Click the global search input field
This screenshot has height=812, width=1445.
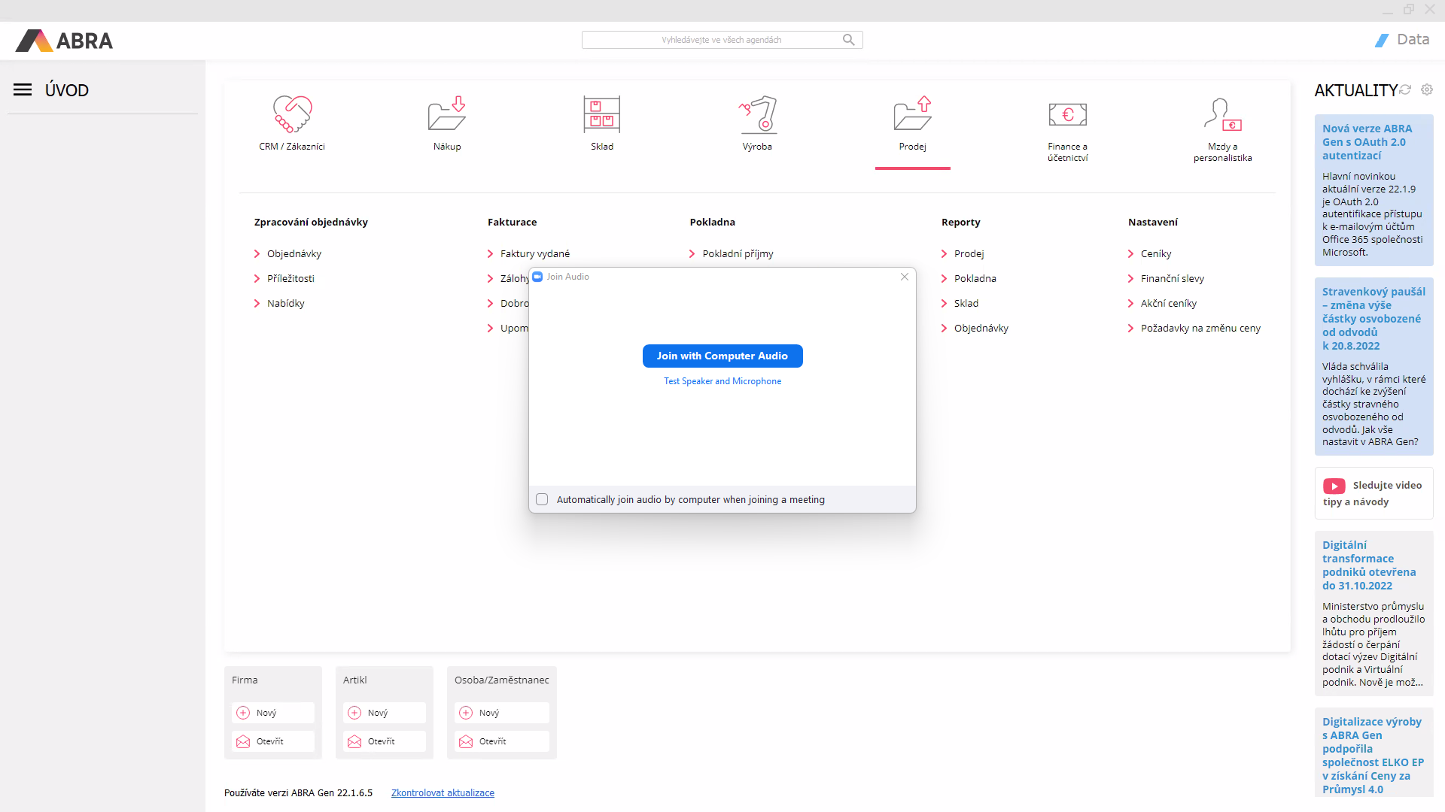point(711,40)
